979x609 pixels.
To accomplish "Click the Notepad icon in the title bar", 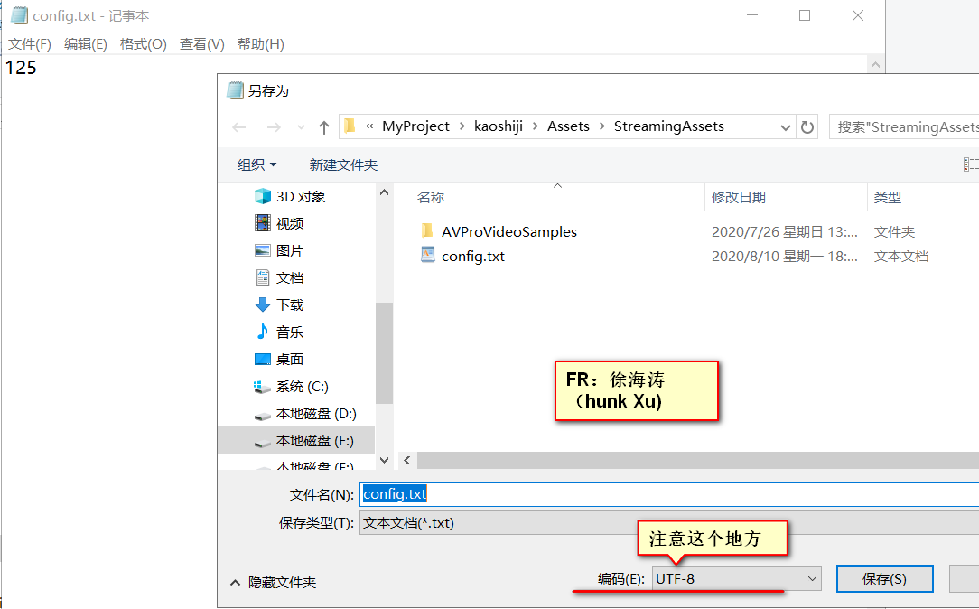I will click(x=19, y=14).
